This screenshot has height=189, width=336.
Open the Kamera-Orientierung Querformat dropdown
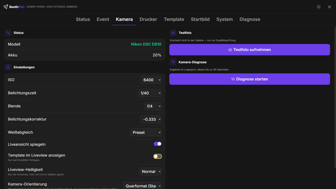click(x=142, y=186)
